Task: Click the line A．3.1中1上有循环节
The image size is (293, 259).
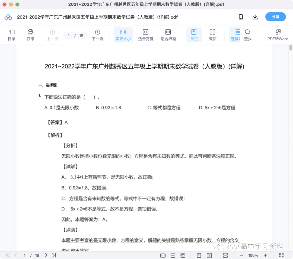Action: (108, 177)
